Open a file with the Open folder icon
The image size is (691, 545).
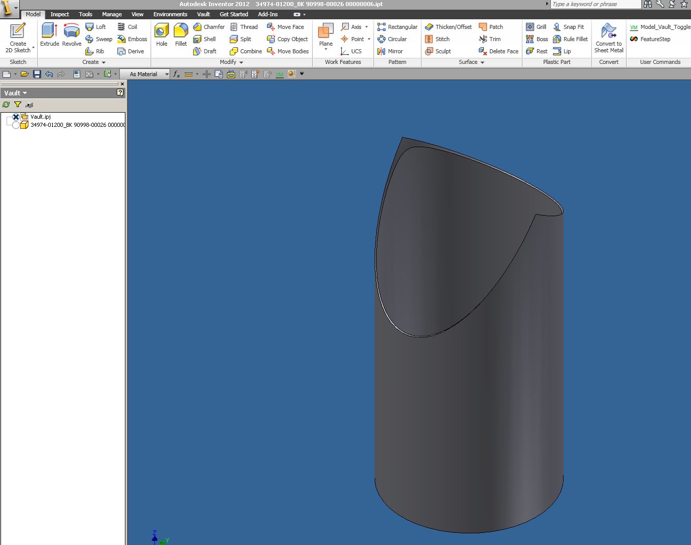coord(24,74)
